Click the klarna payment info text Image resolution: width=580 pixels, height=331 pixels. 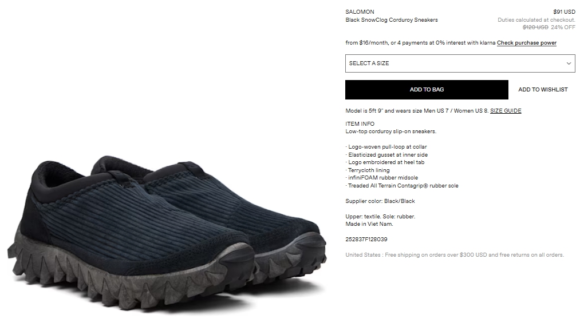(420, 43)
